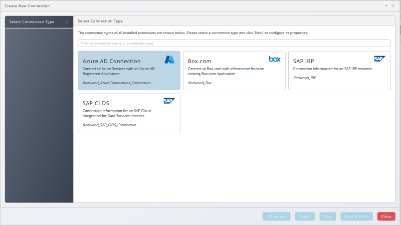This screenshot has width=401, height=226.
Task: Choose the SAP IBP card title
Action: (x=303, y=61)
